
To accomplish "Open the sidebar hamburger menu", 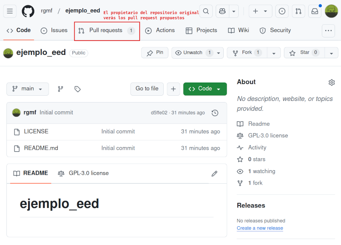I will pos(10,11).
